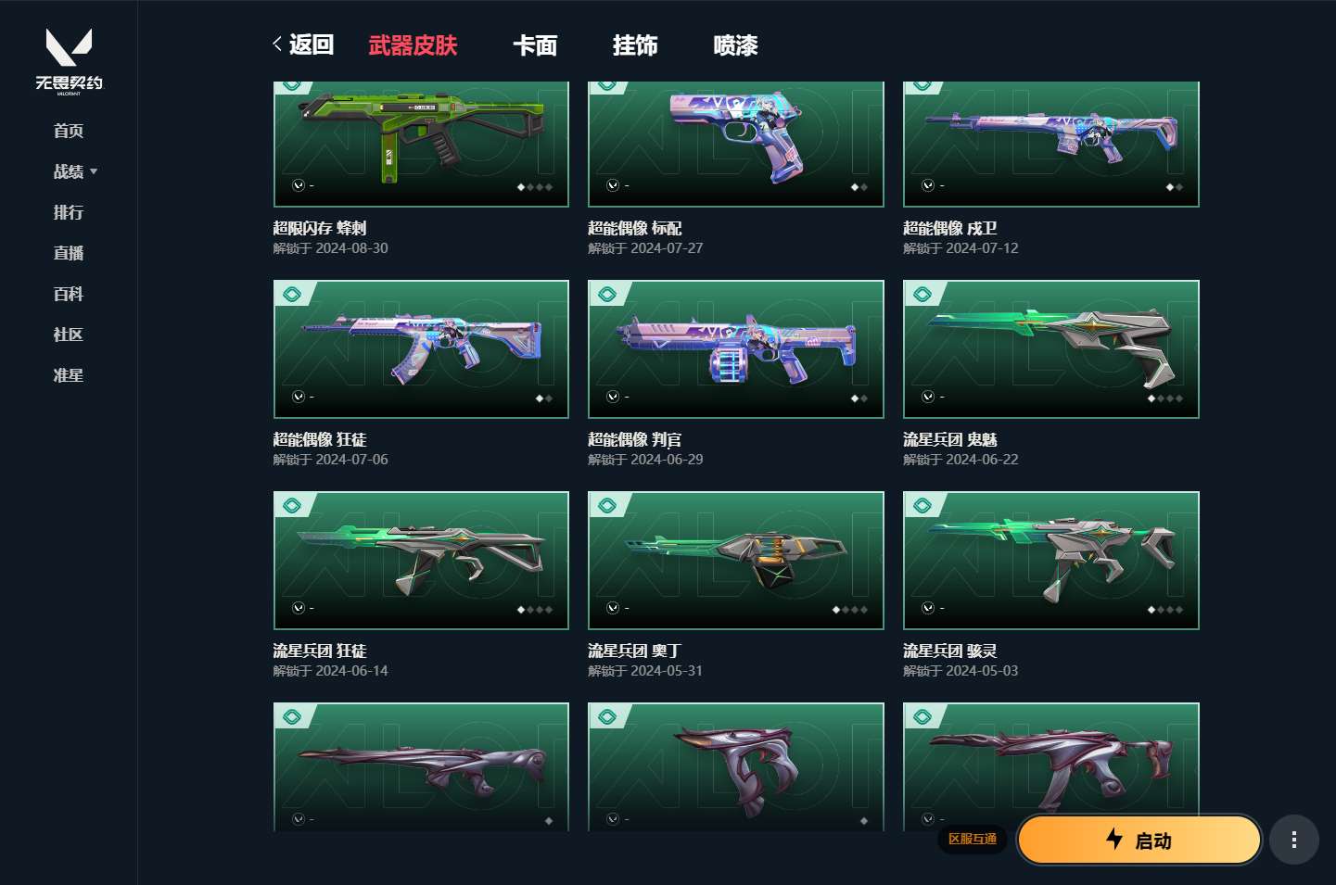This screenshot has width=1336, height=885.
Task: Click the tier badge icon on the 流星兵团 奥丁 card
Action: click(x=607, y=505)
